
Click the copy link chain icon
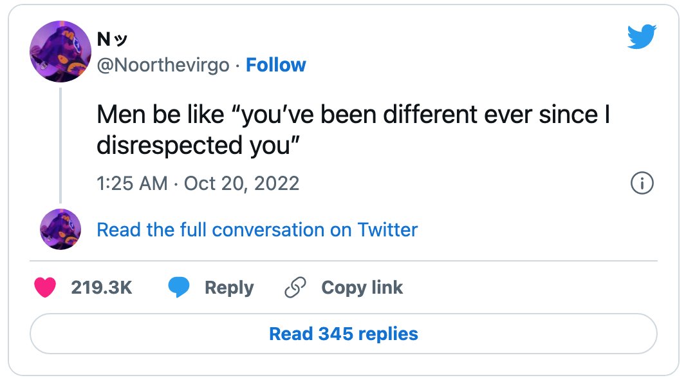[x=295, y=288]
